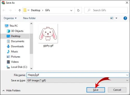
Task: Open the view options dropdown arrow
Action: [116, 18]
